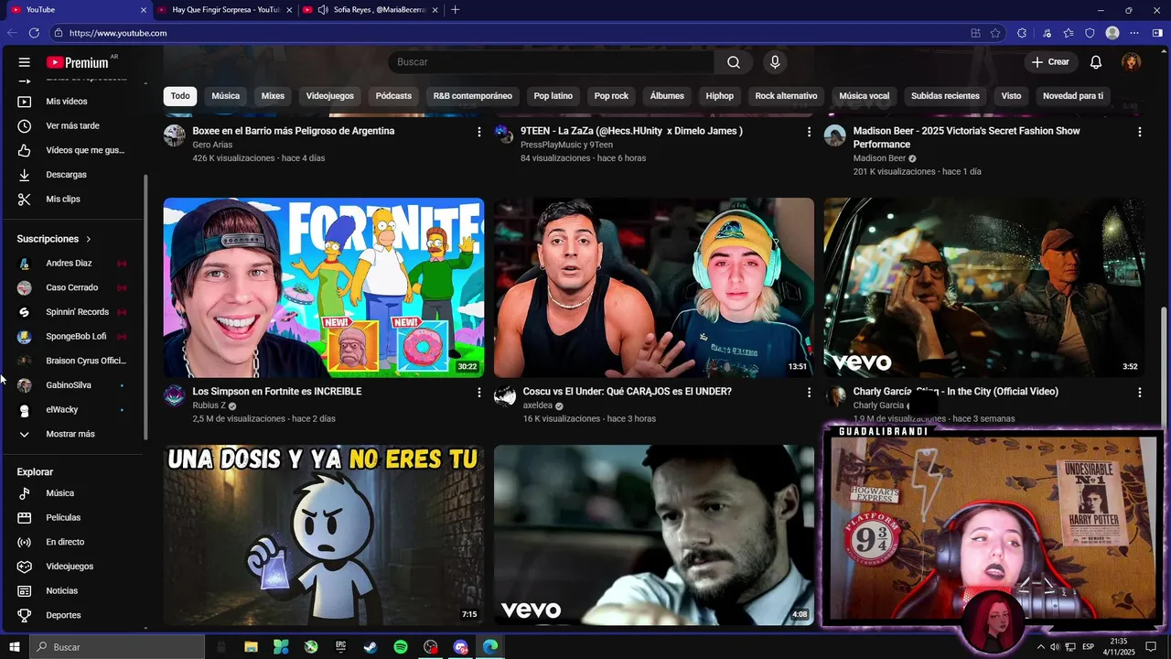1171x659 pixels.
Task: Open Epic Games launcher from taskbar
Action: tap(340, 647)
